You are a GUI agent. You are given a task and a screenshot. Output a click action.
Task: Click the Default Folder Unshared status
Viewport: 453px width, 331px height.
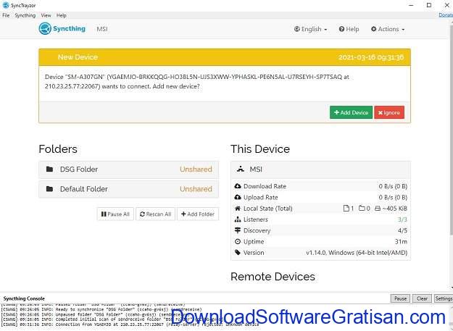196,189
